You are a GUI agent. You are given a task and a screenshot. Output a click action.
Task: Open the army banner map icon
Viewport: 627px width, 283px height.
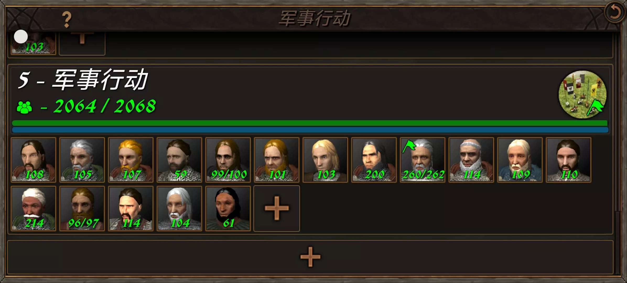(x=582, y=94)
